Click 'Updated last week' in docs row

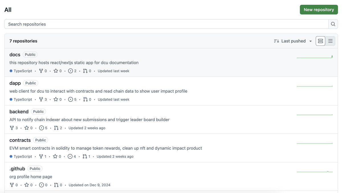(113, 71)
